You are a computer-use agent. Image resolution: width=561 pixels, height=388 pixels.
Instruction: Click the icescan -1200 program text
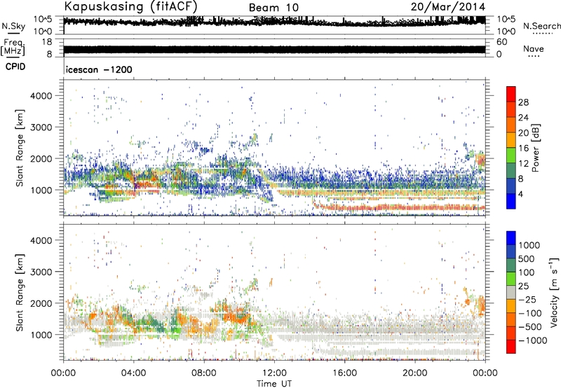[99, 69]
